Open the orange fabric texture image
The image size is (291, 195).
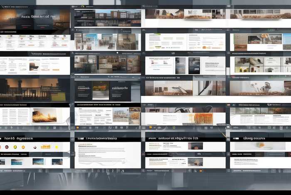pos(203,117)
